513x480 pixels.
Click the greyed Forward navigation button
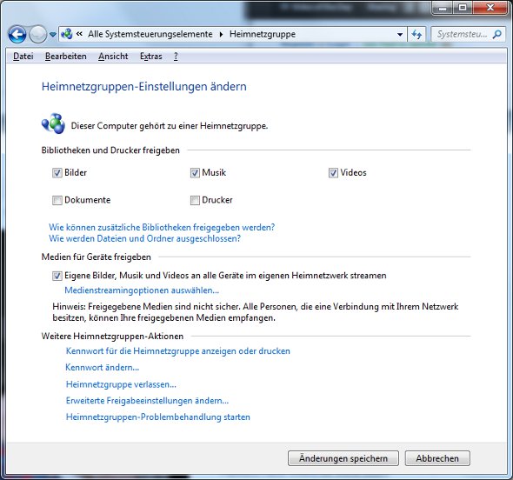[37, 35]
